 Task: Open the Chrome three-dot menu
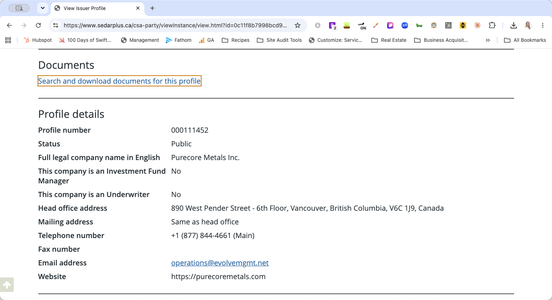[543, 25]
